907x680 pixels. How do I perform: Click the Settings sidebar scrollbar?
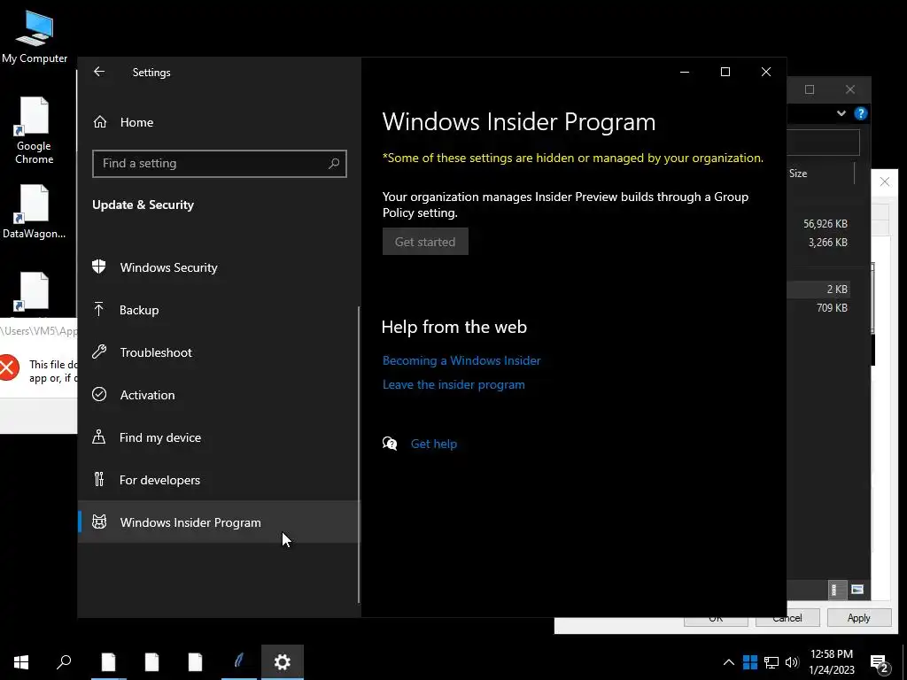(x=360, y=454)
